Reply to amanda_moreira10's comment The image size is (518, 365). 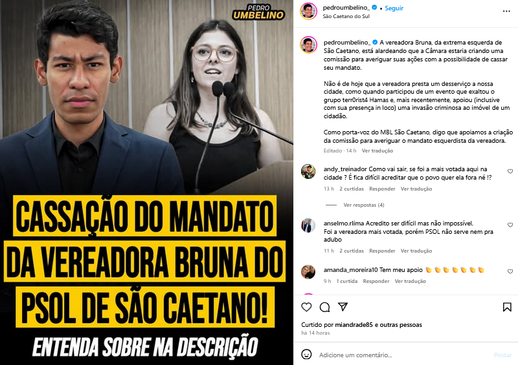[x=376, y=281]
